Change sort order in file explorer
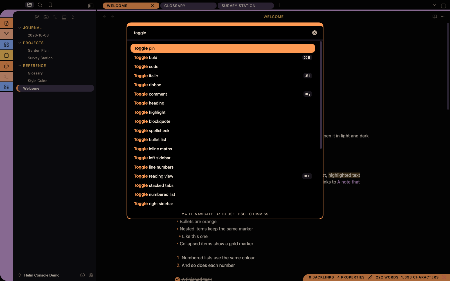Viewport: 450px width, 281px height. pyautogui.click(x=55, y=17)
